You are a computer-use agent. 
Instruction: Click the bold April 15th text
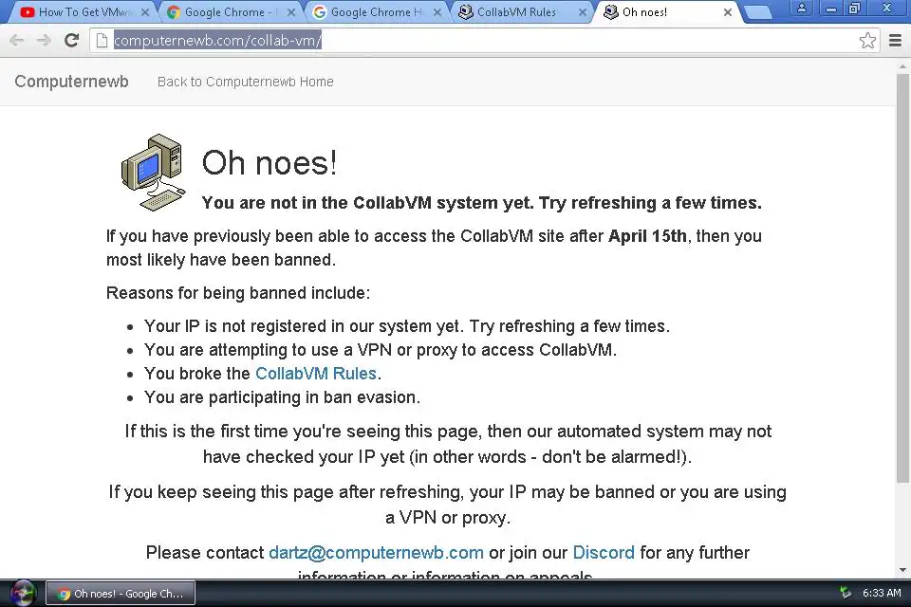(x=647, y=236)
